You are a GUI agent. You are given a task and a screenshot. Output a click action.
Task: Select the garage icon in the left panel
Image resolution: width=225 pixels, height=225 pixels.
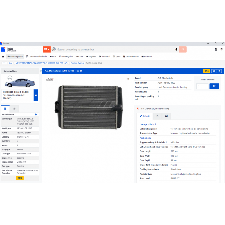tap(14, 109)
